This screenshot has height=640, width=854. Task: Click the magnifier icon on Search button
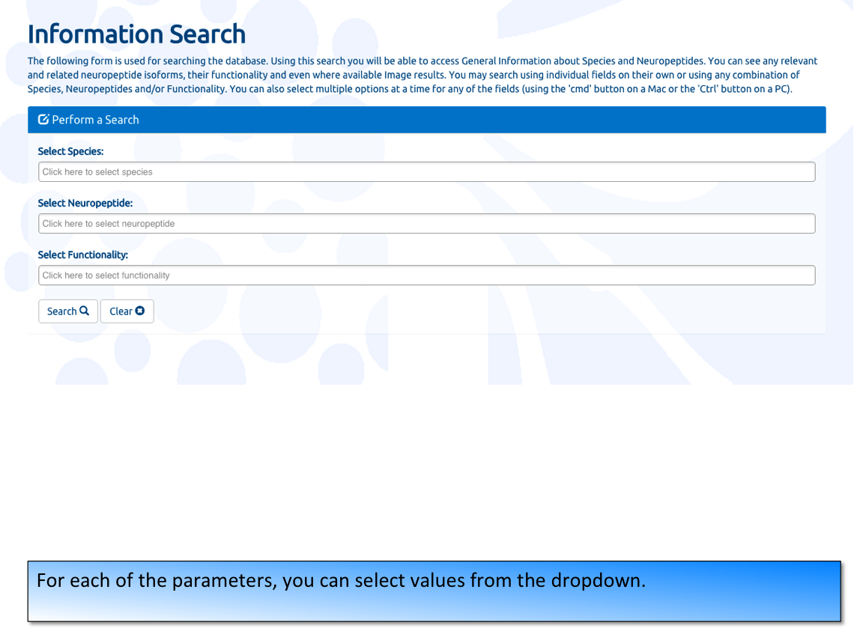[85, 310]
